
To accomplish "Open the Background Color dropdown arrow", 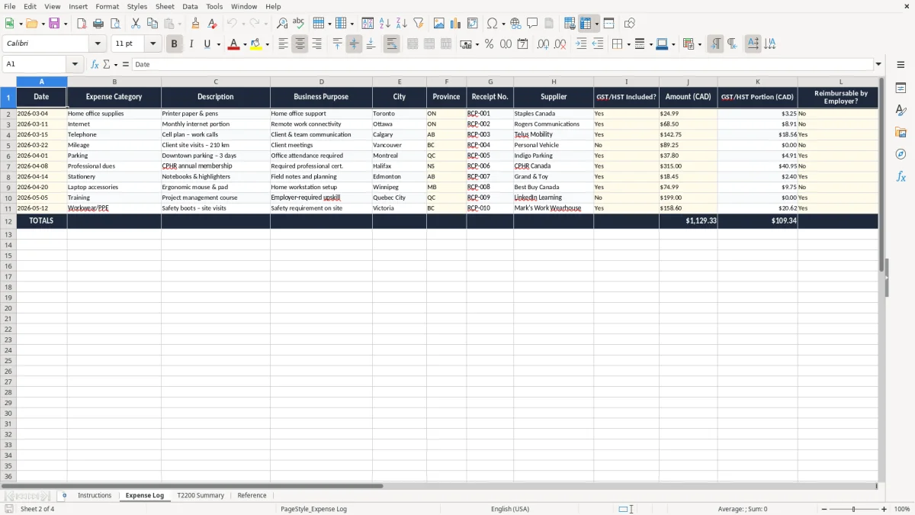I will click(267, 44).
